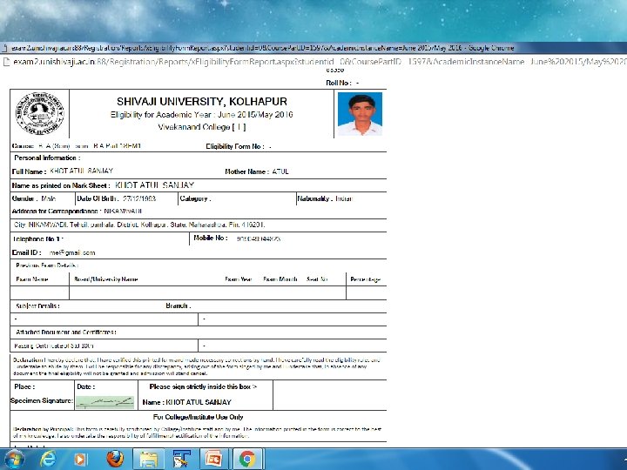
Task: Click the heading 'SHIVAJI UNIVERSITY, KOLHAPUR'
Action: pyautogui.click(x=202, y=102)
